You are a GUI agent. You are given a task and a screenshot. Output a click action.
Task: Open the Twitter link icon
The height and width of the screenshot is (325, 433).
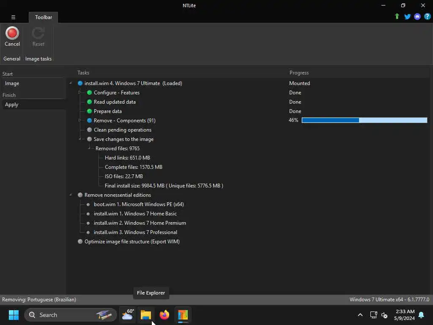[x=407, y=17]
